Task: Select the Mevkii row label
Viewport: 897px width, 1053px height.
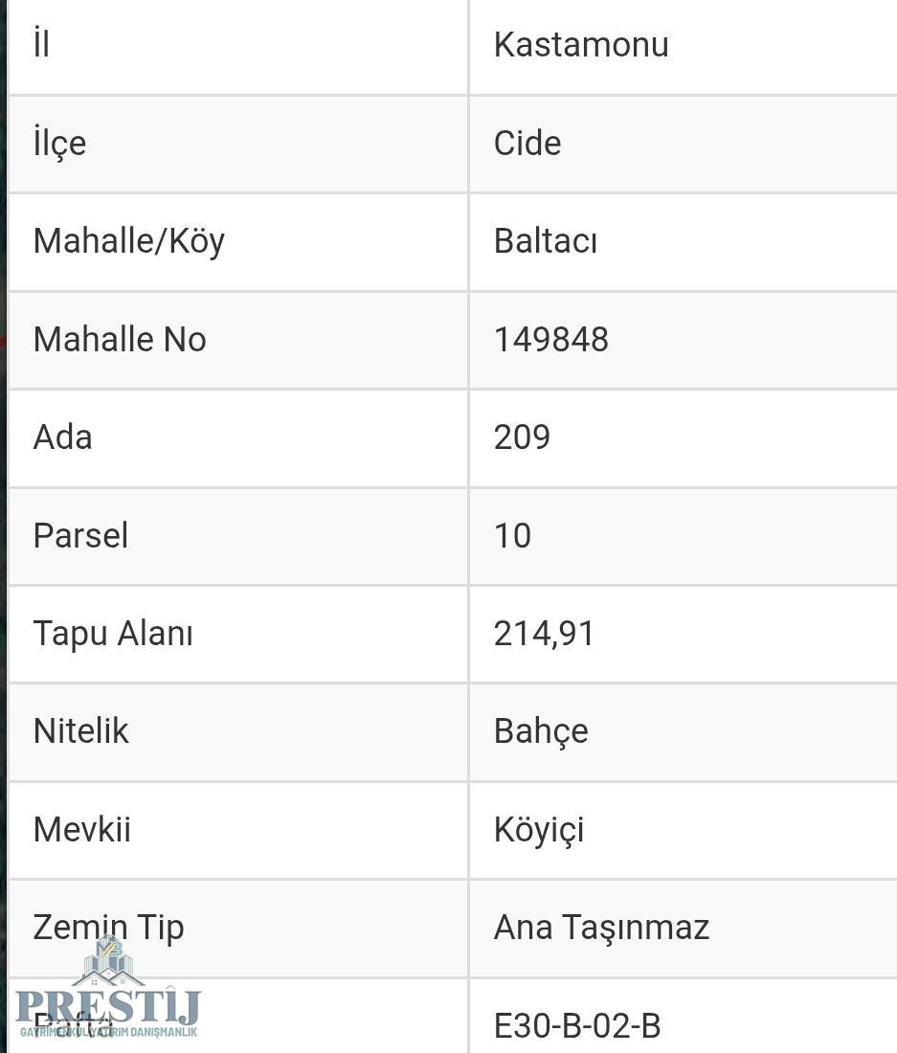Action: (x=82, y=830)
